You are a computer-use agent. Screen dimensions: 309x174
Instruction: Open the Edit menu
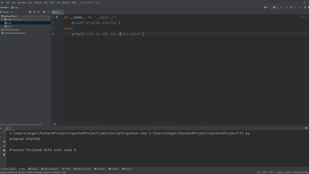coord(8,2)
